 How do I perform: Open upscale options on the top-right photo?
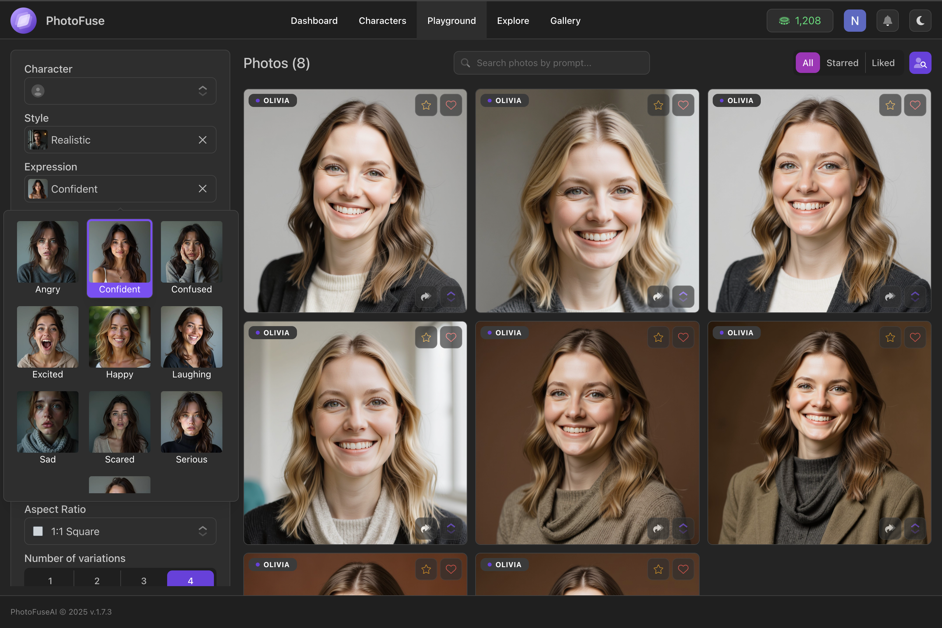pyautogui.click(x=915, y=296)
